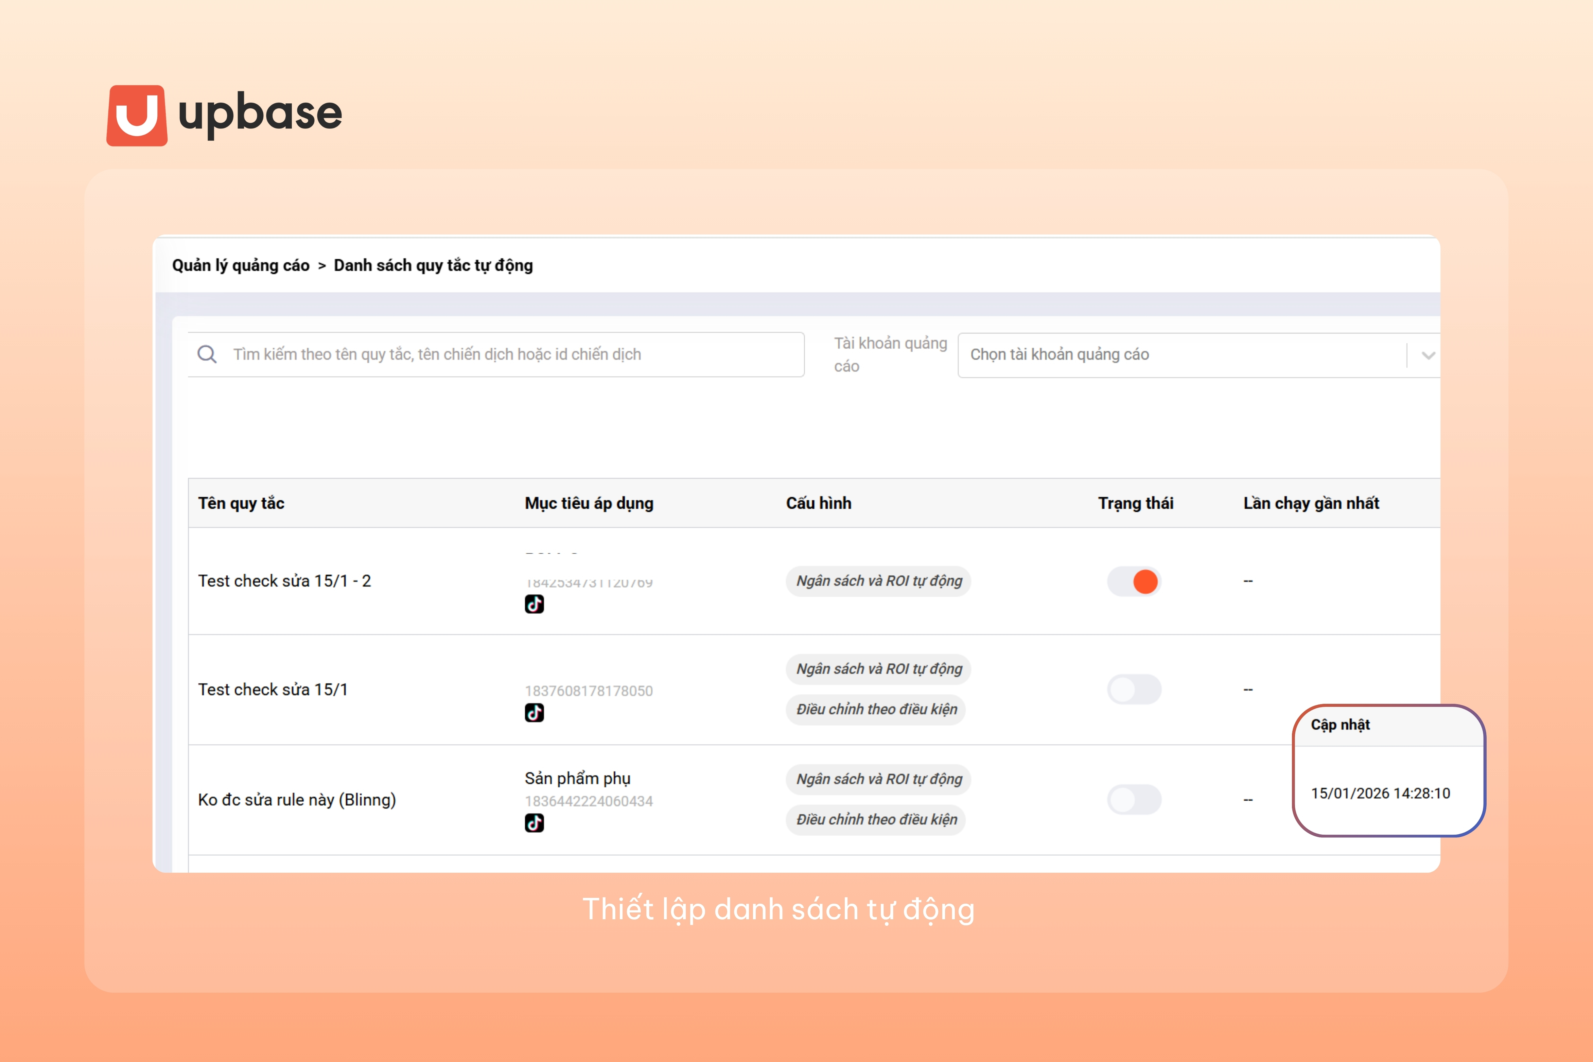Click the Trạng thái column header

(1135, 503)
